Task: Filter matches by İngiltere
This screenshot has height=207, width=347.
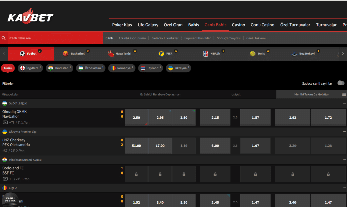Action: click(30, 68)
